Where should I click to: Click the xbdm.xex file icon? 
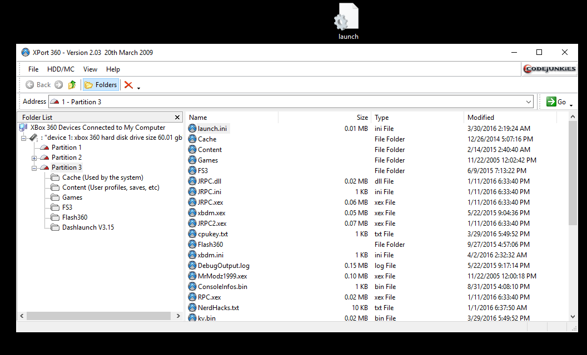tap(192, 212)
